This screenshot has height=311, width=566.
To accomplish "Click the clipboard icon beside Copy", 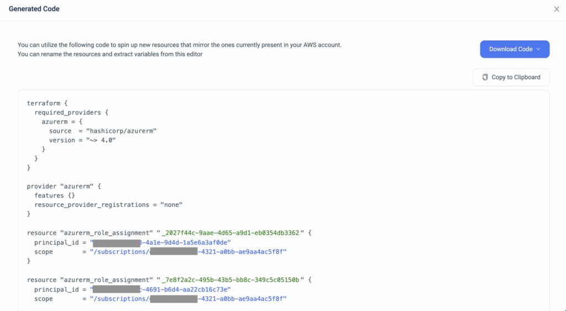I will (x=485, y=77).
